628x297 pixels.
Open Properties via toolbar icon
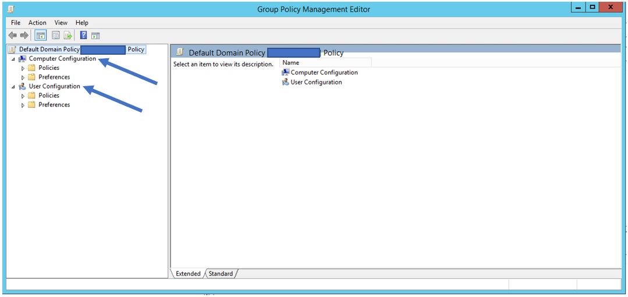[56, 36]
